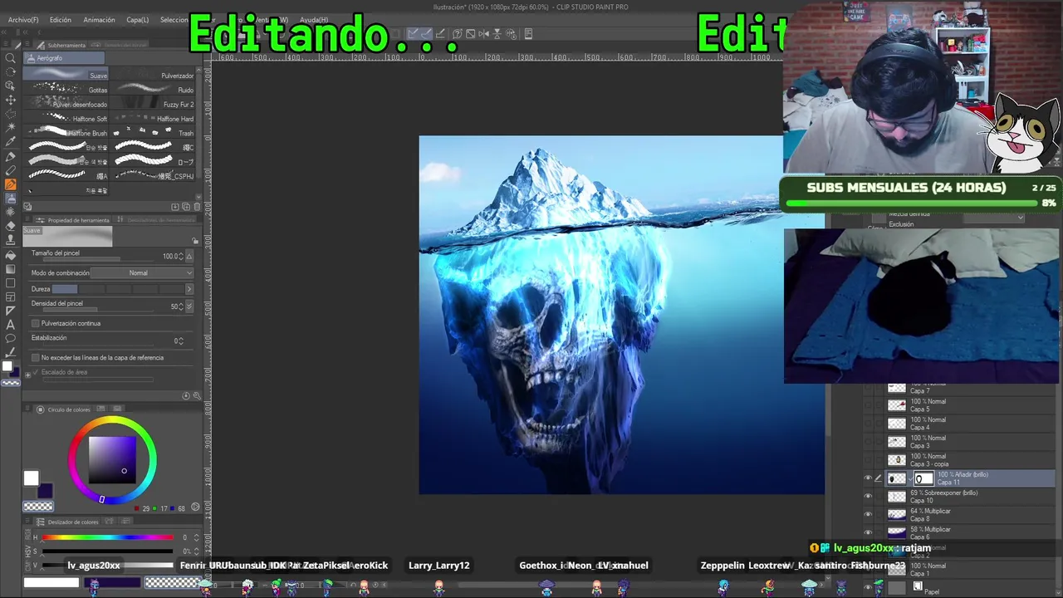The image size is (1063, 598).
Task: Click the sub tool delete trash icon
Action: [x=196, y=207]
